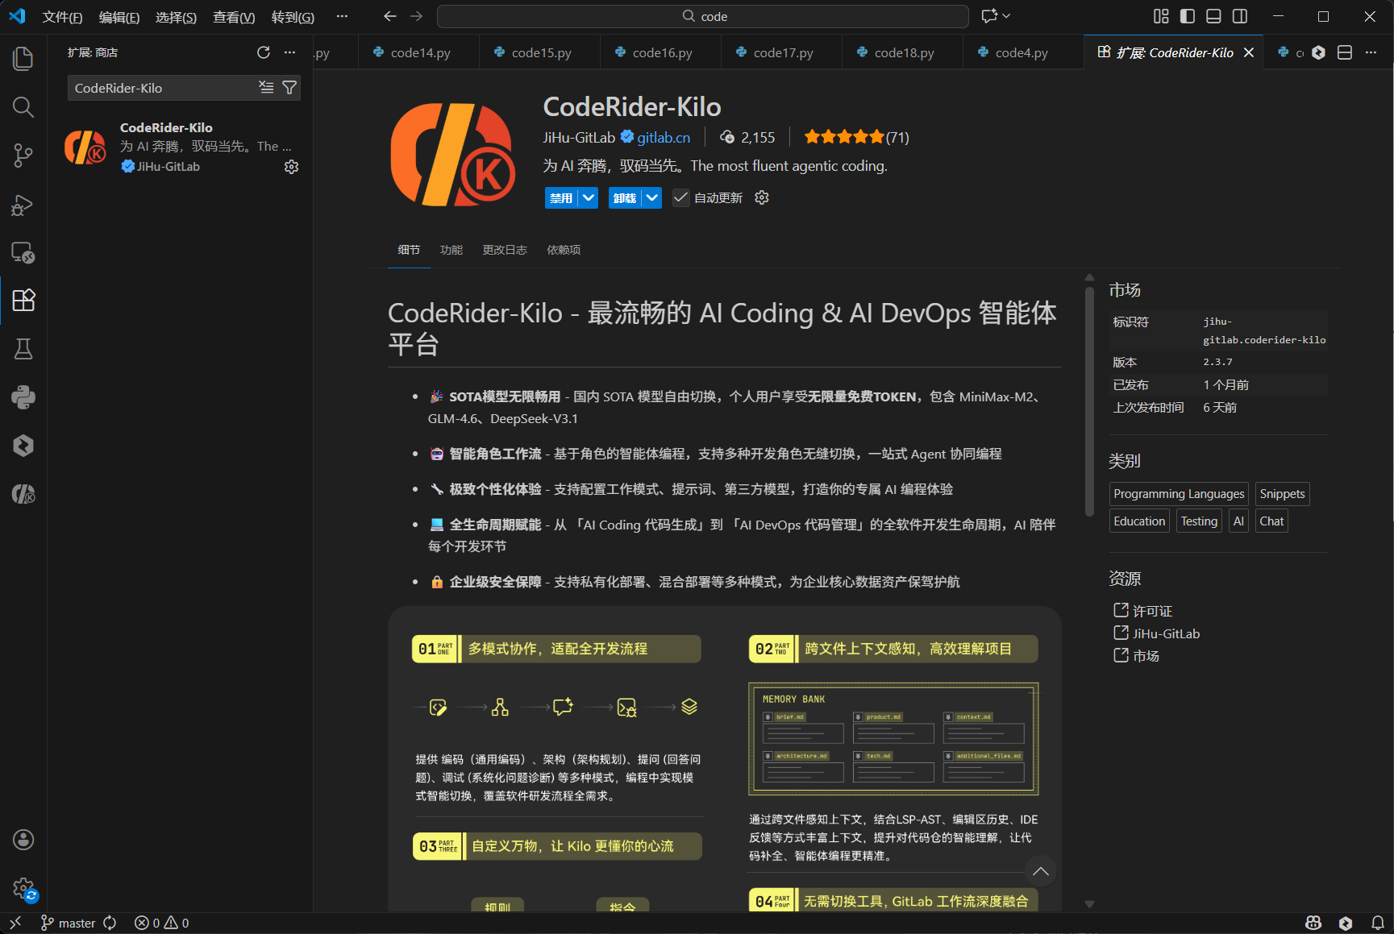
Task: Open the extensions filter funnel
Action: click(x=289, y=87)
